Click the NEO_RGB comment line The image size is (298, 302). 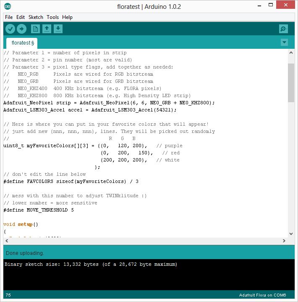click(78, 74)
